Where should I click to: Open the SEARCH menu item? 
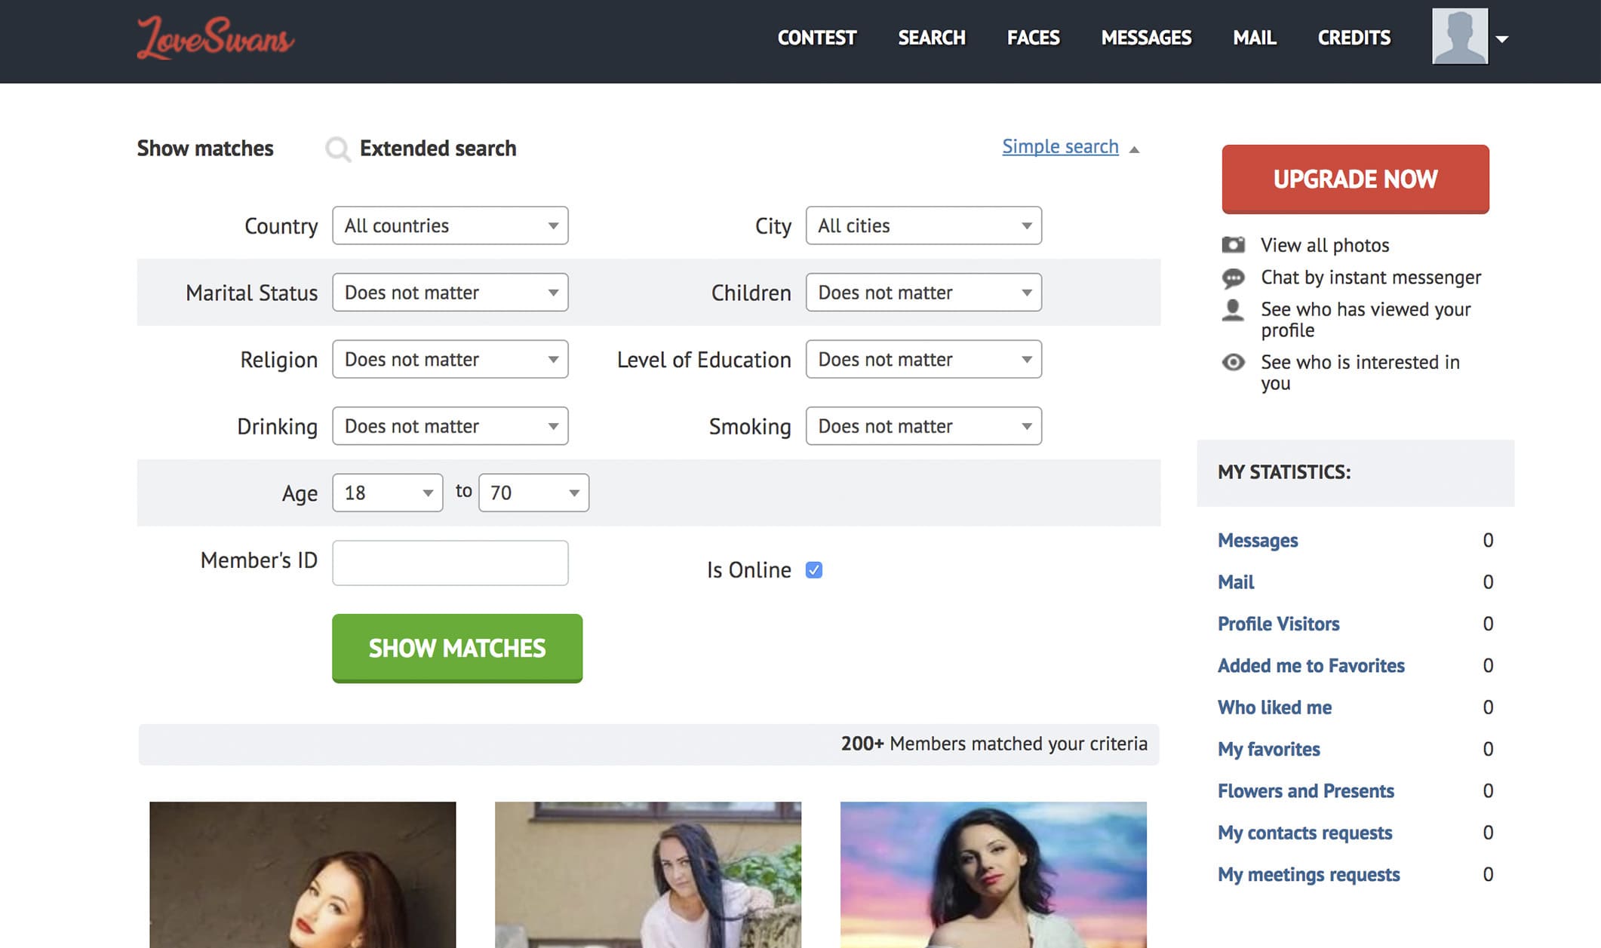click(x=932, y=38)
